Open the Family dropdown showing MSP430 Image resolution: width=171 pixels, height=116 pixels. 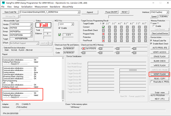point(31,28)
